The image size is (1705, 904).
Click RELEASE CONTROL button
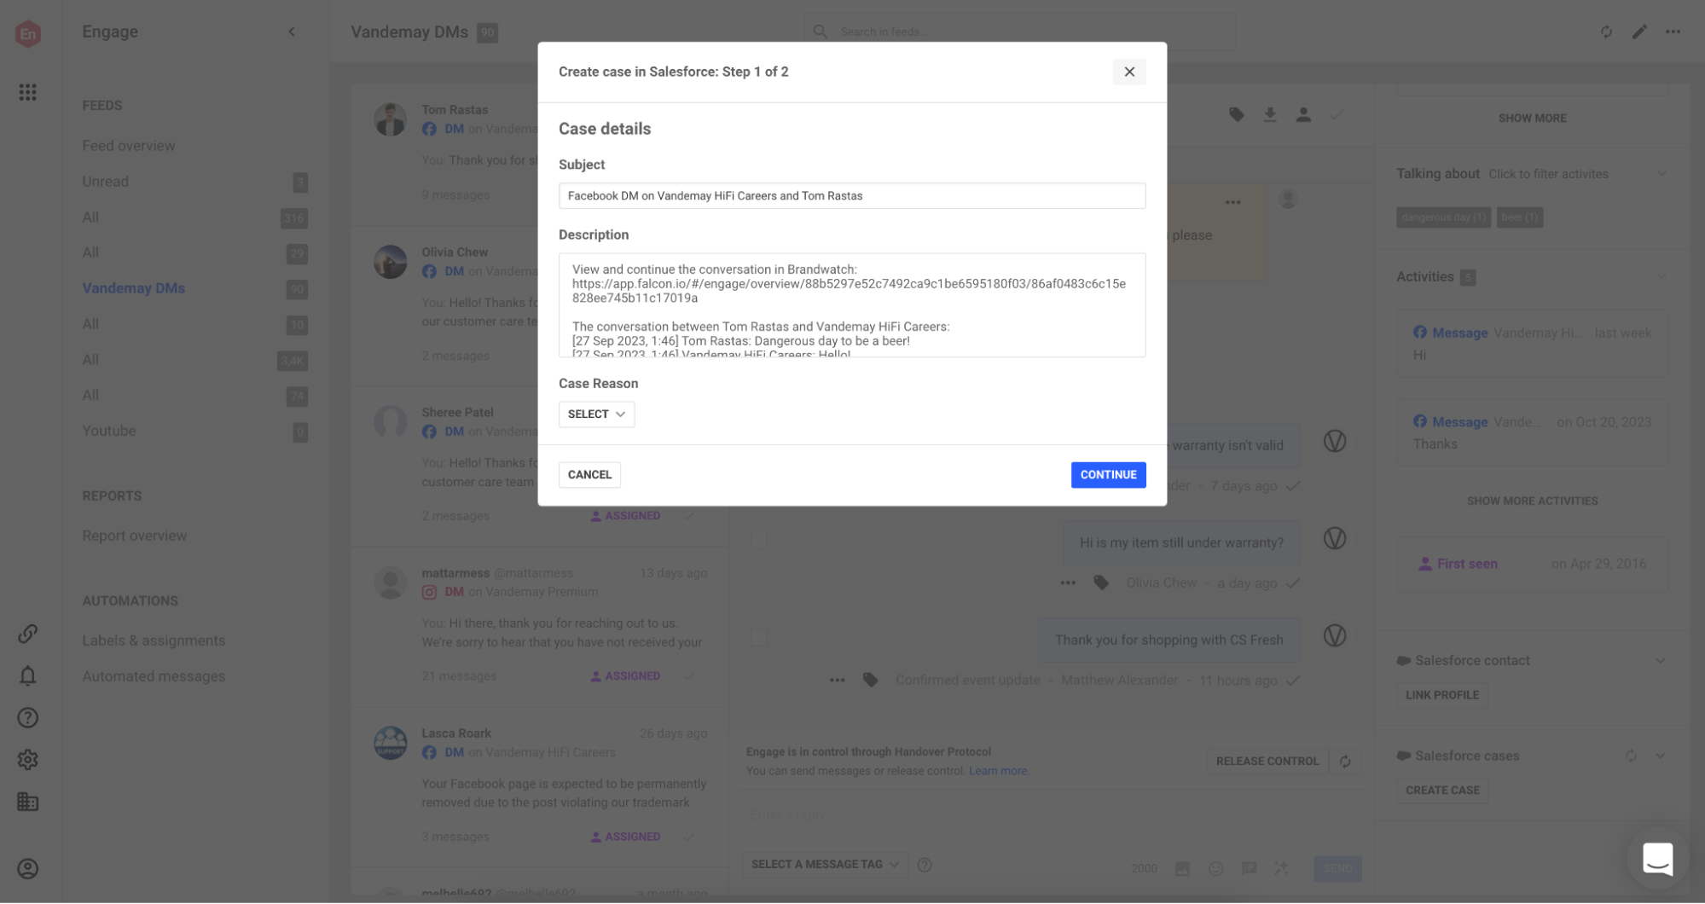1267,761
